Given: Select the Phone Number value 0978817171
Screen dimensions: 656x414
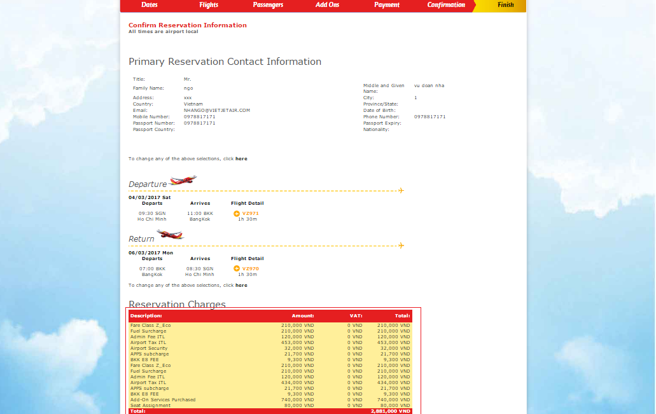Looking at the screenshot, I should tap(429, 117).
